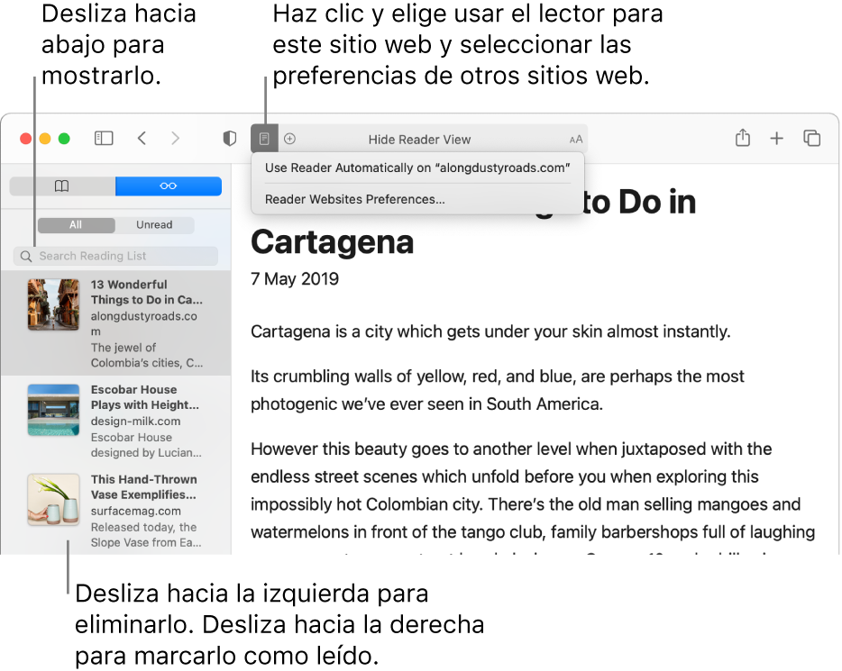Minimize the window with the yellow button
Viewport: 842px width, 671px height.
(x=45, y=139)
